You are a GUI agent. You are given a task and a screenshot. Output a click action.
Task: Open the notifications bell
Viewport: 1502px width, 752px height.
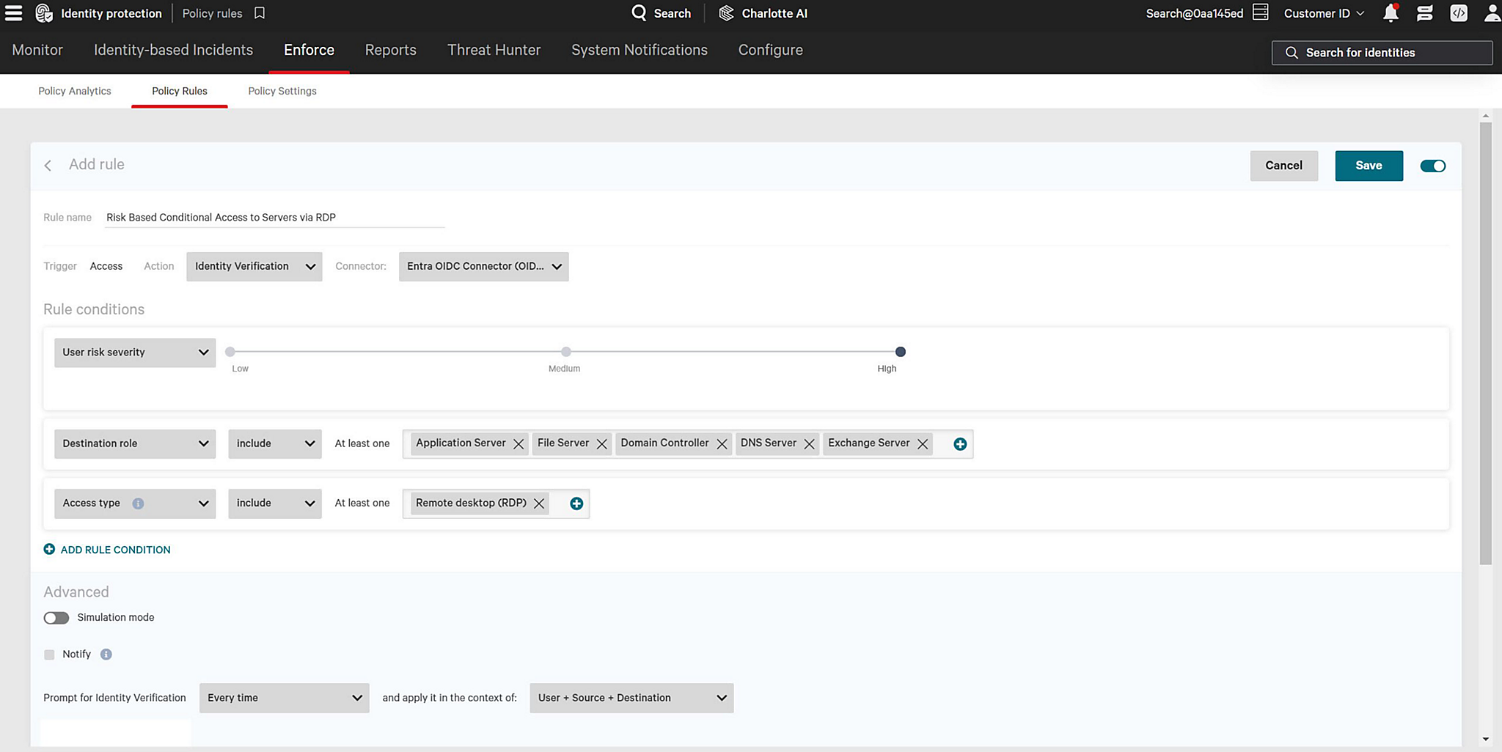coord(1391,12)
